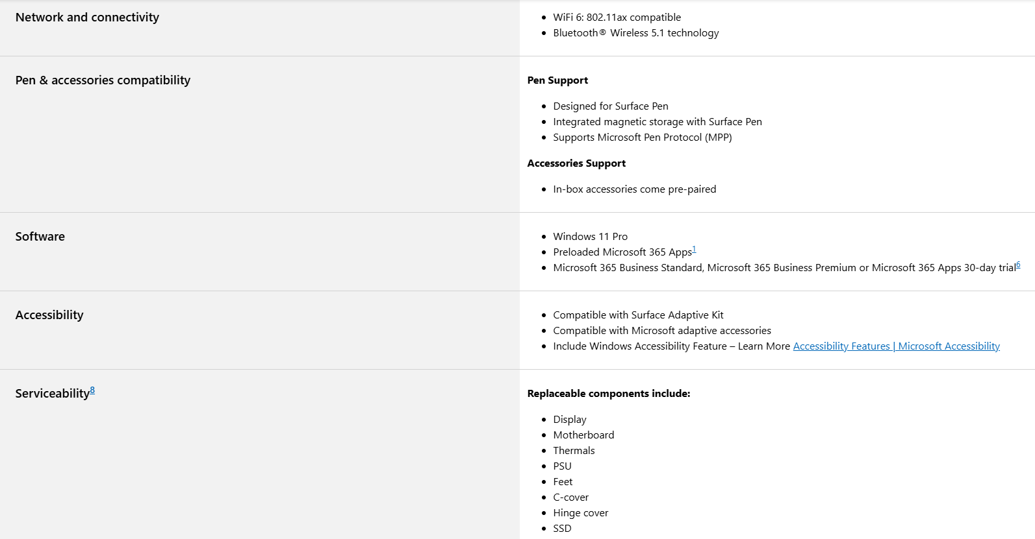1035x539 pixels.
Task: Select the Software row heading
Action: (x=40, y=237)
